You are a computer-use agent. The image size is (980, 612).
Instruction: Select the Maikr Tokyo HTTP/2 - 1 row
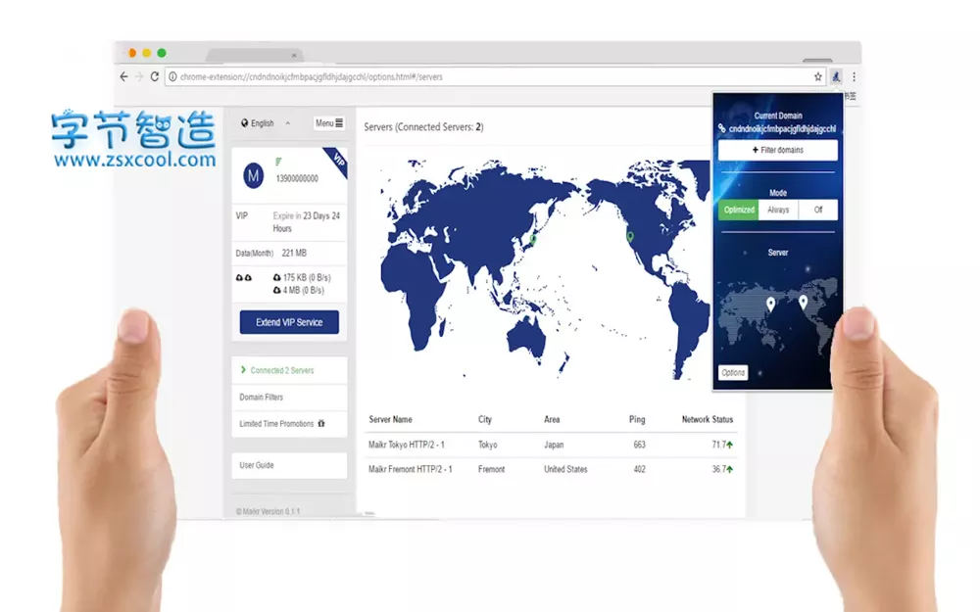click(x=551, y=445)
